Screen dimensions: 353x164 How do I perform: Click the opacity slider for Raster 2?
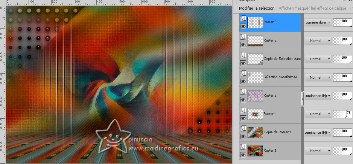pyautogui.click(x=342, y=96)
